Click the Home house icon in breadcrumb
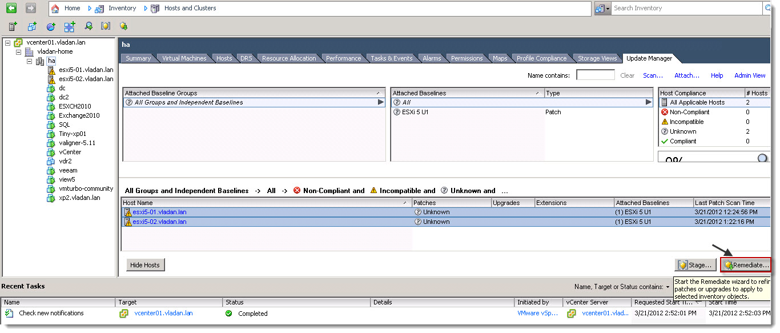780x333 pixels. click(x=55, y=9)
